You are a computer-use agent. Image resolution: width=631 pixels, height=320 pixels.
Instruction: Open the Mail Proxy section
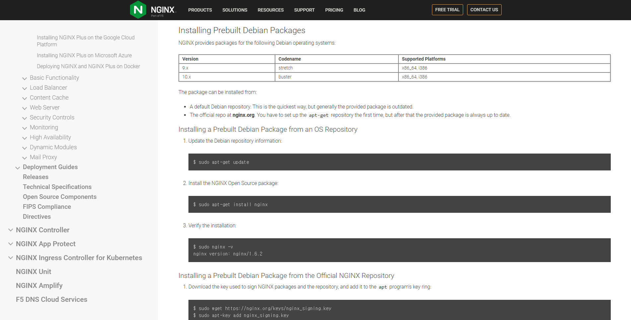click(x=43, y=157)
